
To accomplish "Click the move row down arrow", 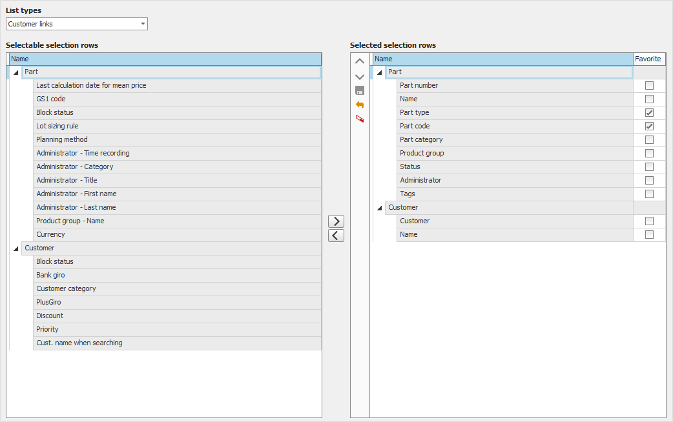I will coord(360,76).
